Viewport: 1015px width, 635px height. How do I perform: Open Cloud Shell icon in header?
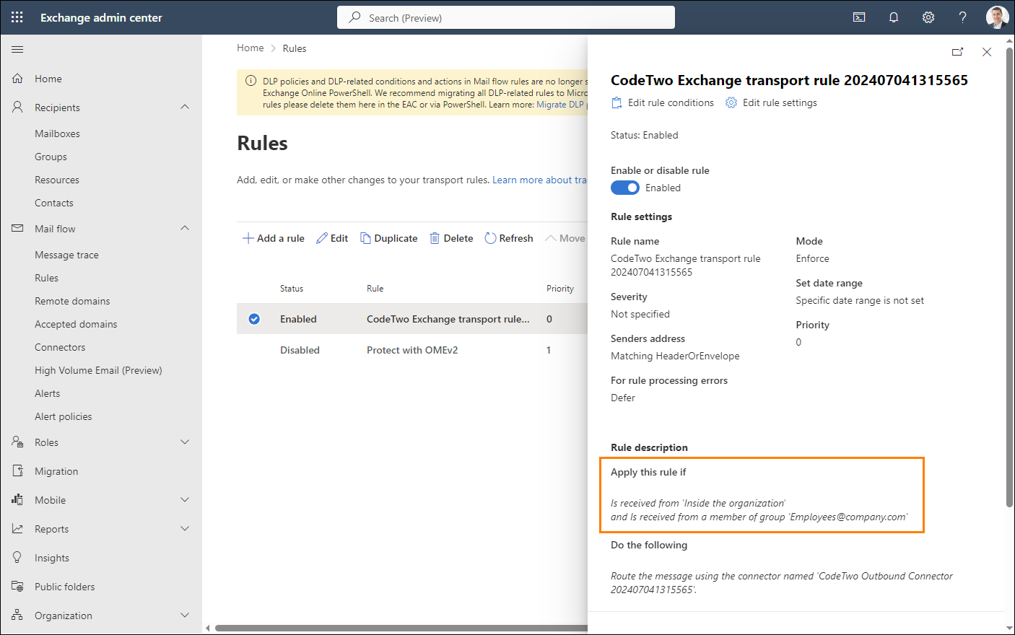859,17
